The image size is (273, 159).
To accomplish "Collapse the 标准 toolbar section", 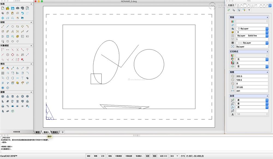I will click(31, 4).
